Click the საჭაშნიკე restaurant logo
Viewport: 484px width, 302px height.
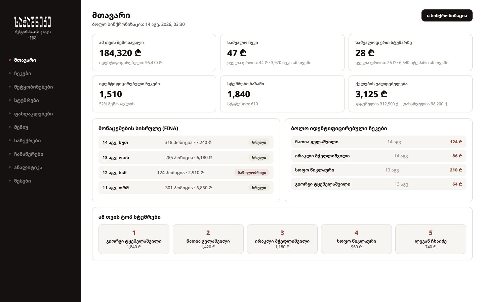click(x=33, y=28)
